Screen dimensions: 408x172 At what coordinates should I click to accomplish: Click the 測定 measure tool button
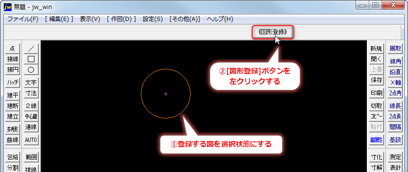click(395, 157)
